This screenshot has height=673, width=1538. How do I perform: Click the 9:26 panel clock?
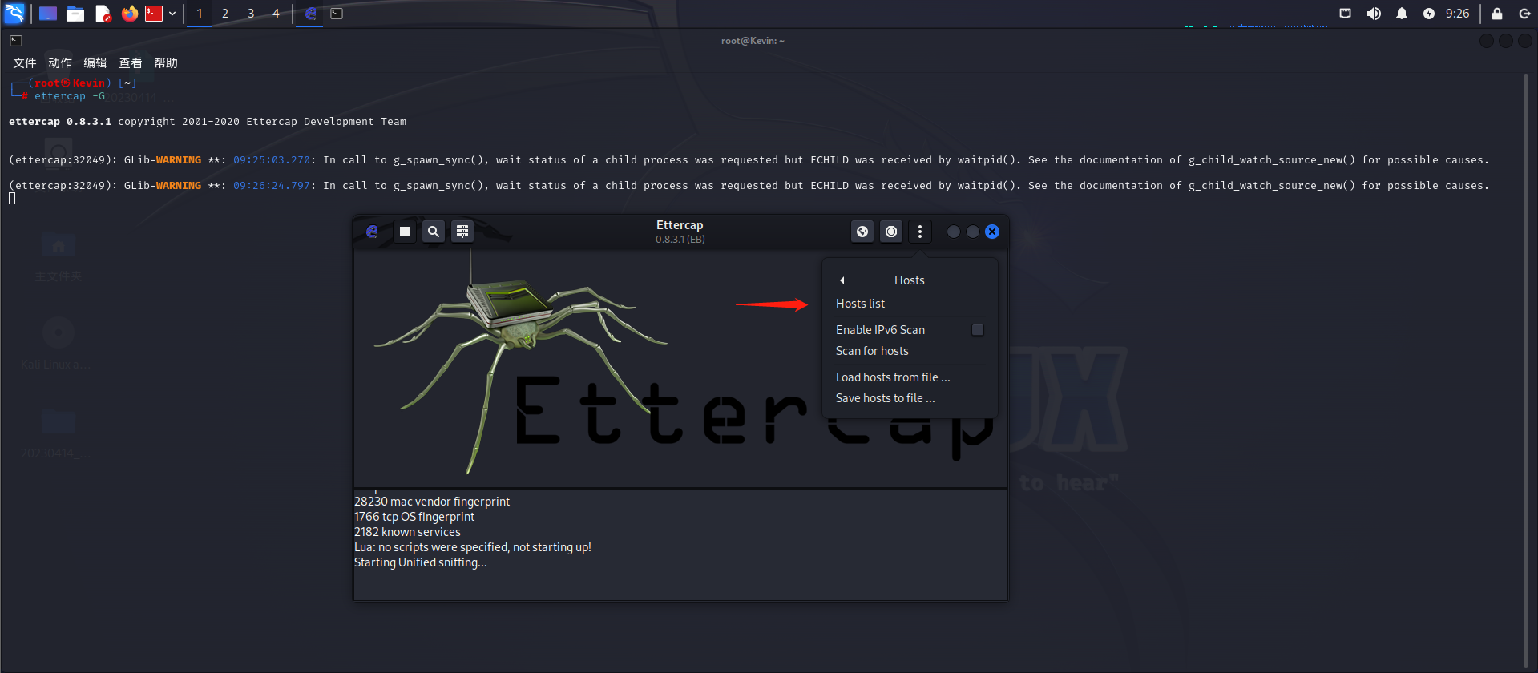(x=1458, y=14)
